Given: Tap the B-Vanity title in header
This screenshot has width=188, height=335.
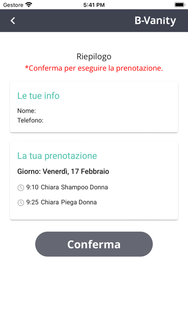Looking at the screenshot, I should click(x=155, y=21).
